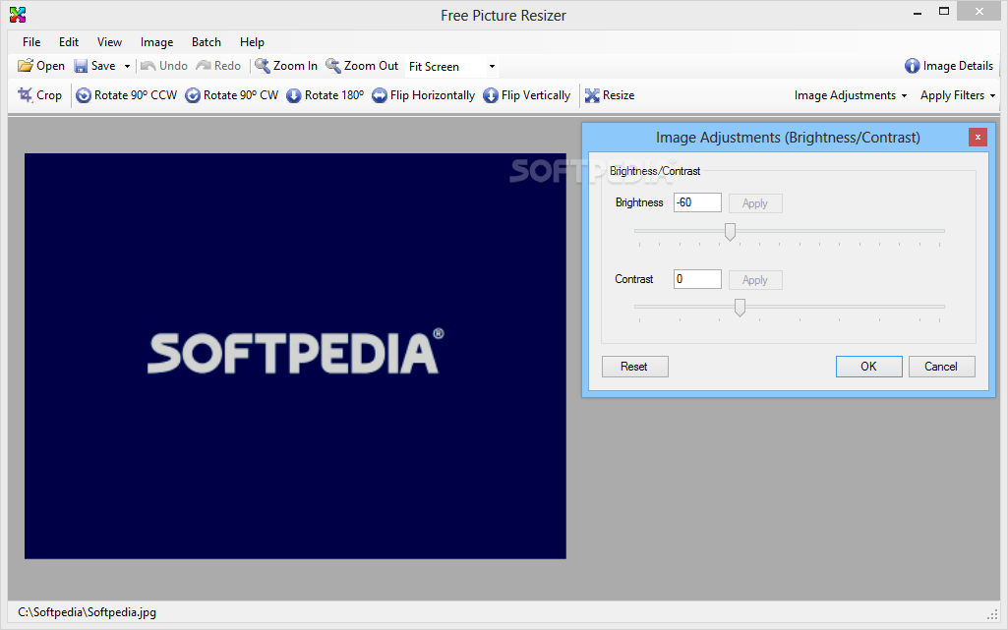The image size is (1008, 630).
Task: Click the Reset button
Action: pyautogui.click(x=634, y=367)
